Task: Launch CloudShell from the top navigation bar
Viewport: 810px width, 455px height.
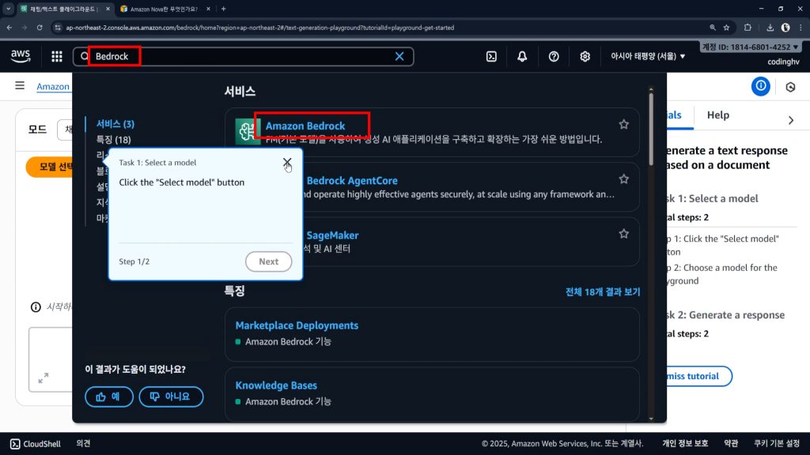Action: [x=491, y=56]
